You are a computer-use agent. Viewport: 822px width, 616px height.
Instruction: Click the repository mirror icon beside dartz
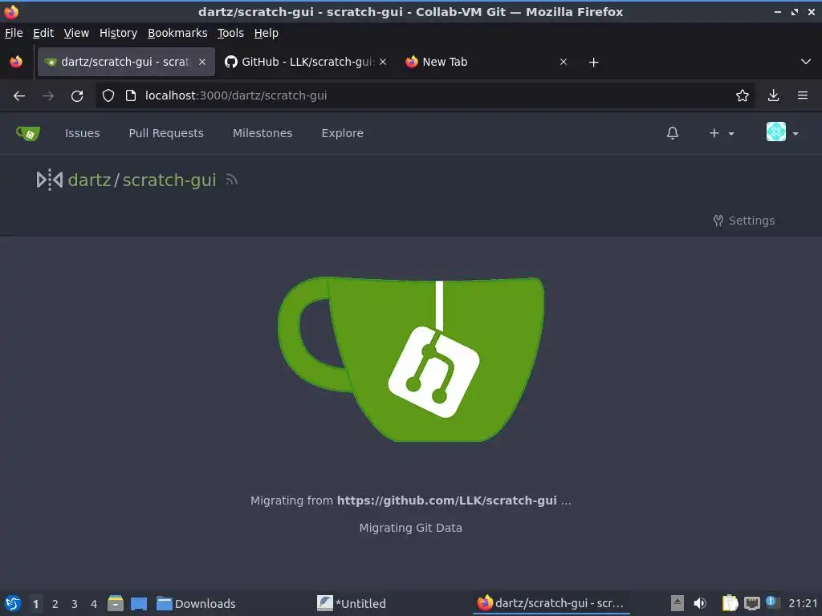coord(49,180)
